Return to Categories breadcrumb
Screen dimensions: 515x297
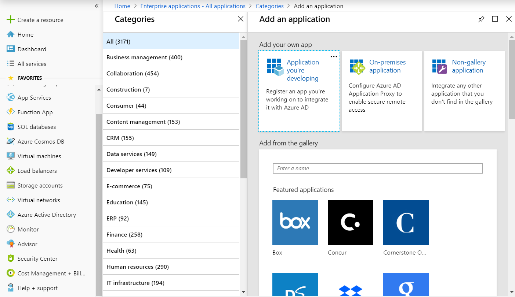(270, 6)
